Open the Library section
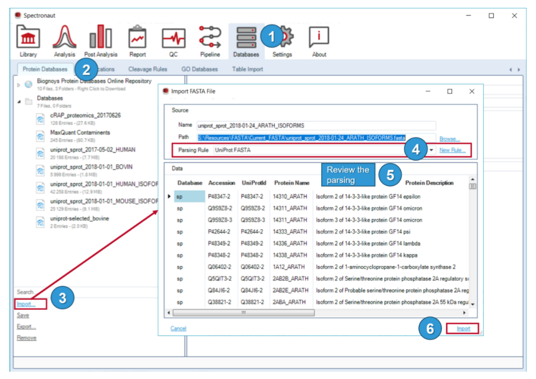The image size is (536, 379). pos(28,41)
